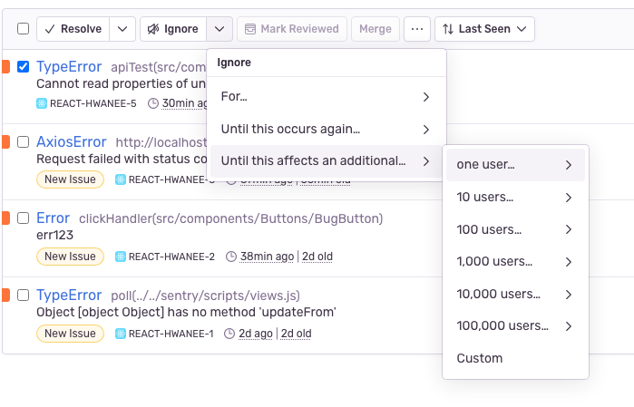This screenshot has height=407, width=634.
Task: Toggle the select-all issues checkbox
Action: [24, 29]
